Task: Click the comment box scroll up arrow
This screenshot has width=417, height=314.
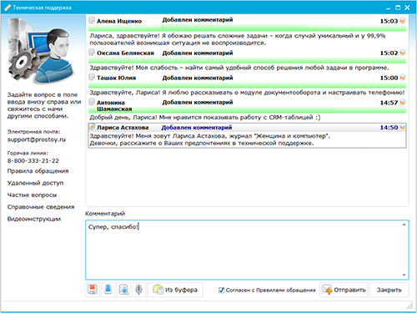Action: 404,225
